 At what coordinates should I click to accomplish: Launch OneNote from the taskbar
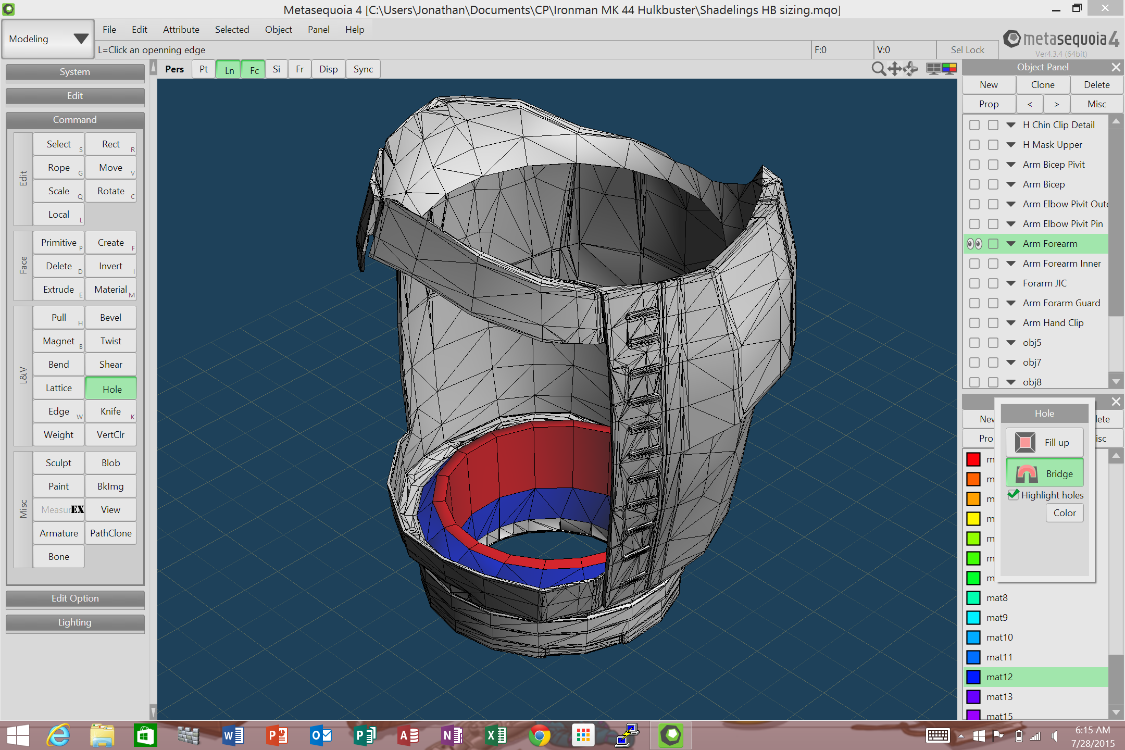tap(452, 735)
